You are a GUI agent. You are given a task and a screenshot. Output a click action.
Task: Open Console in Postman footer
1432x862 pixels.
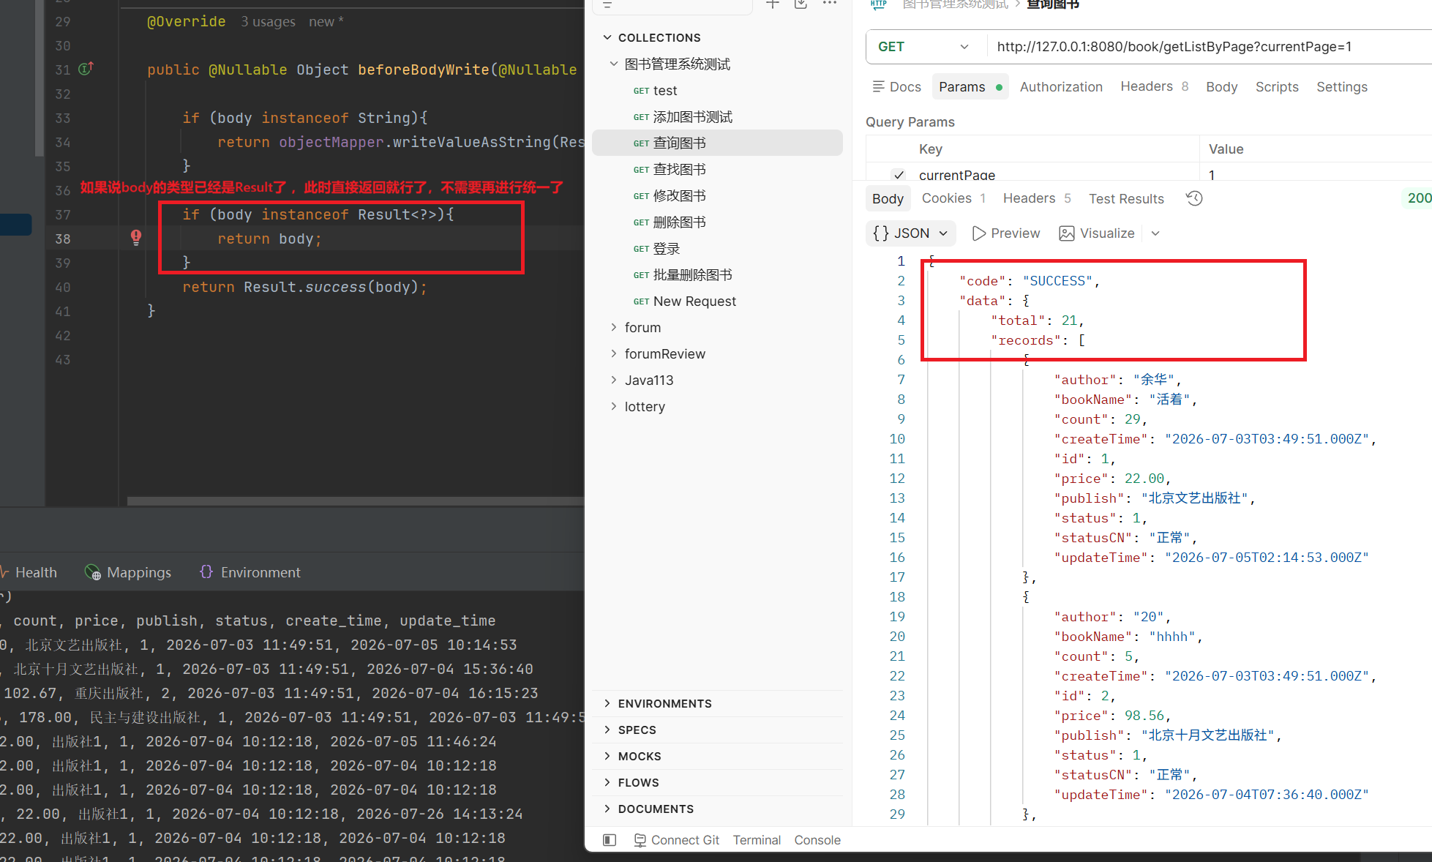(x=817, y=840)
